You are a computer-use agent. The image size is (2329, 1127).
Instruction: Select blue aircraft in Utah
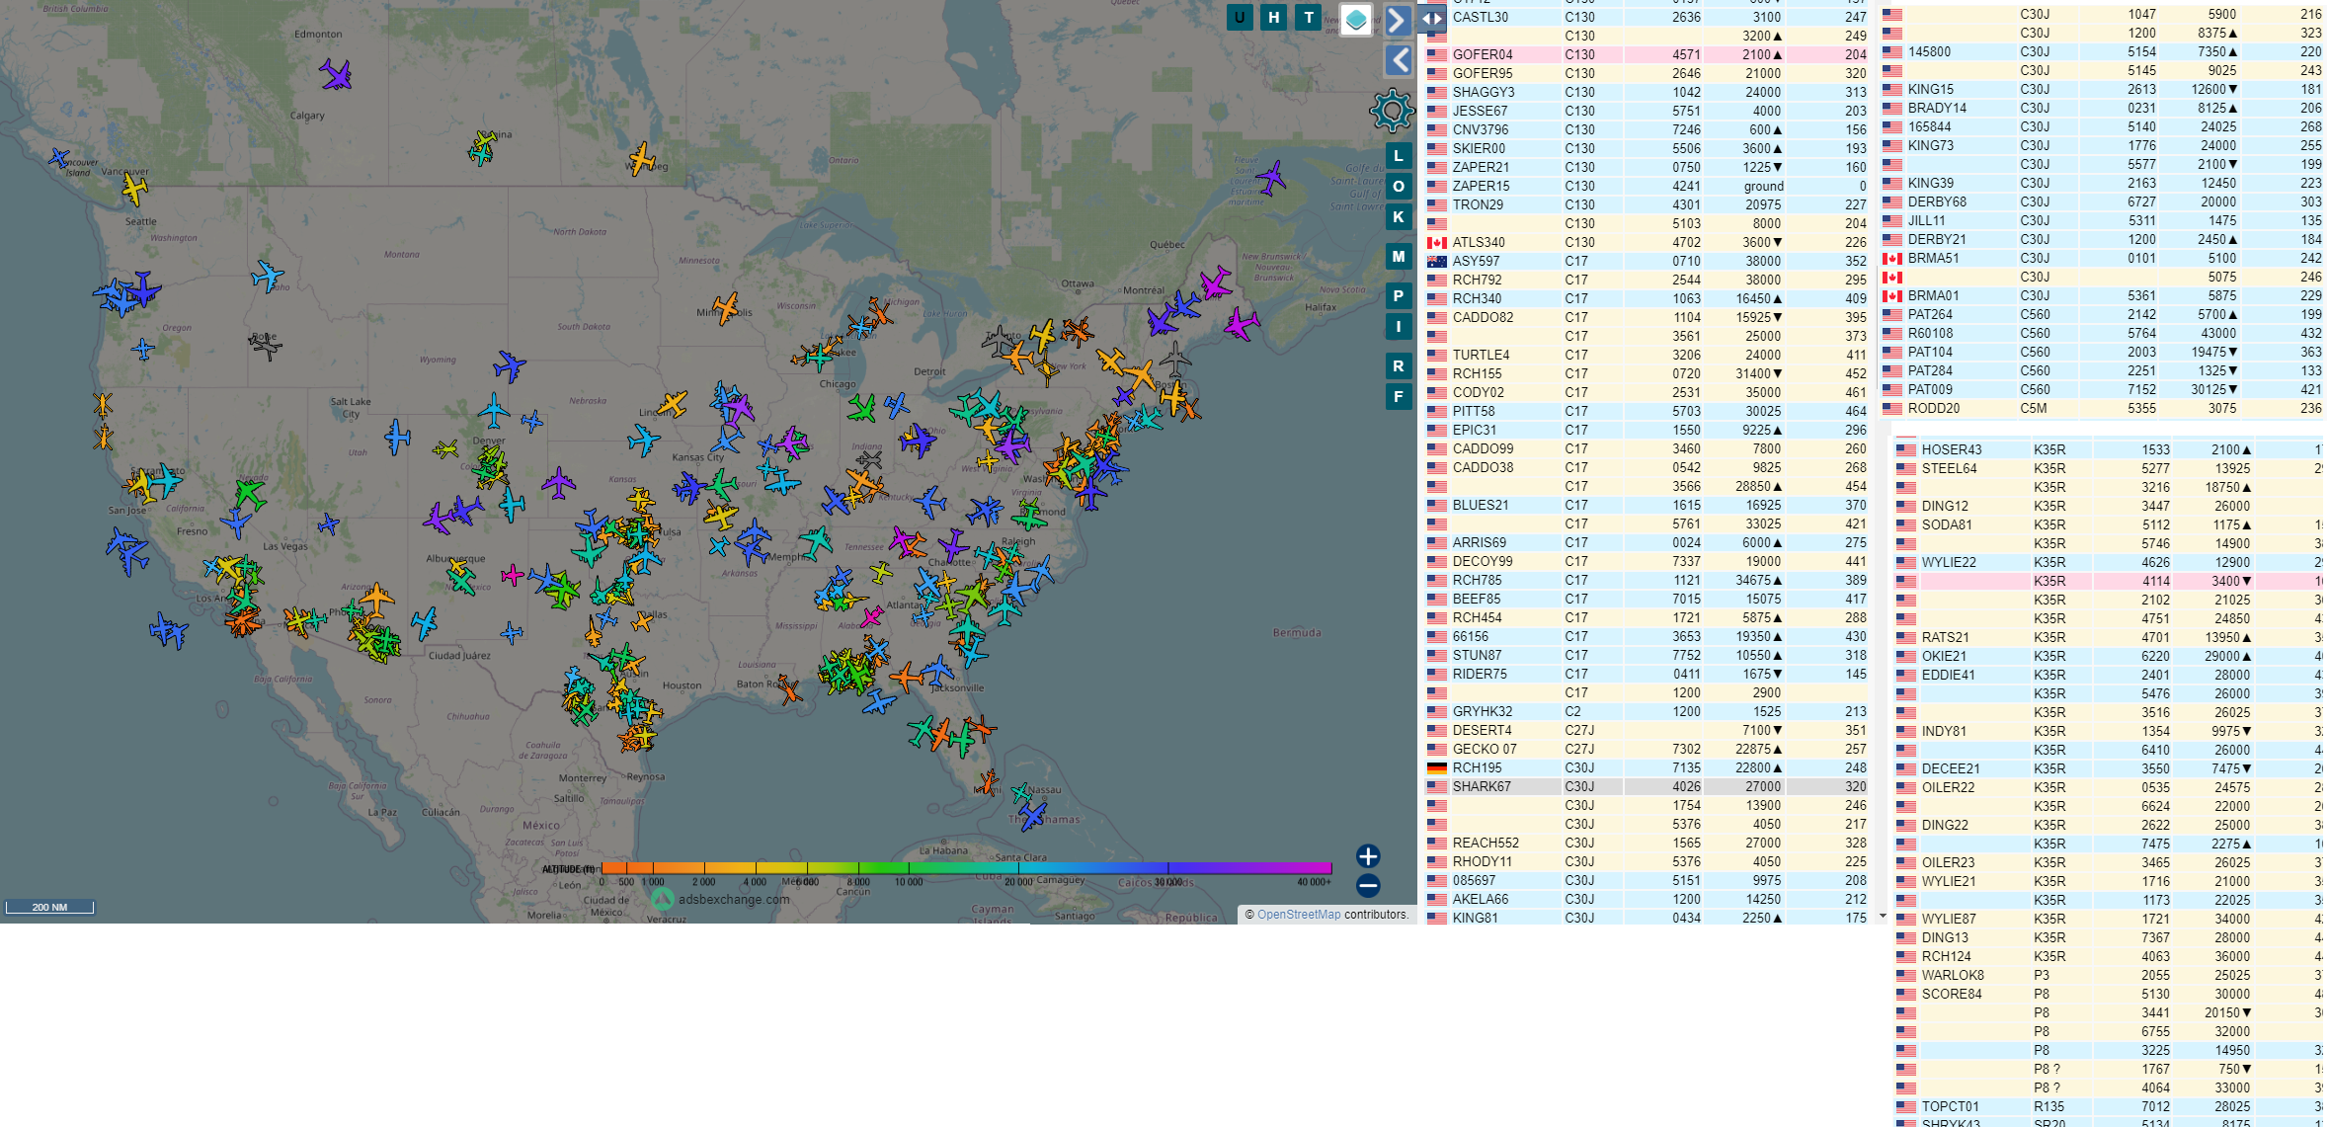click(x=397, y=437)
